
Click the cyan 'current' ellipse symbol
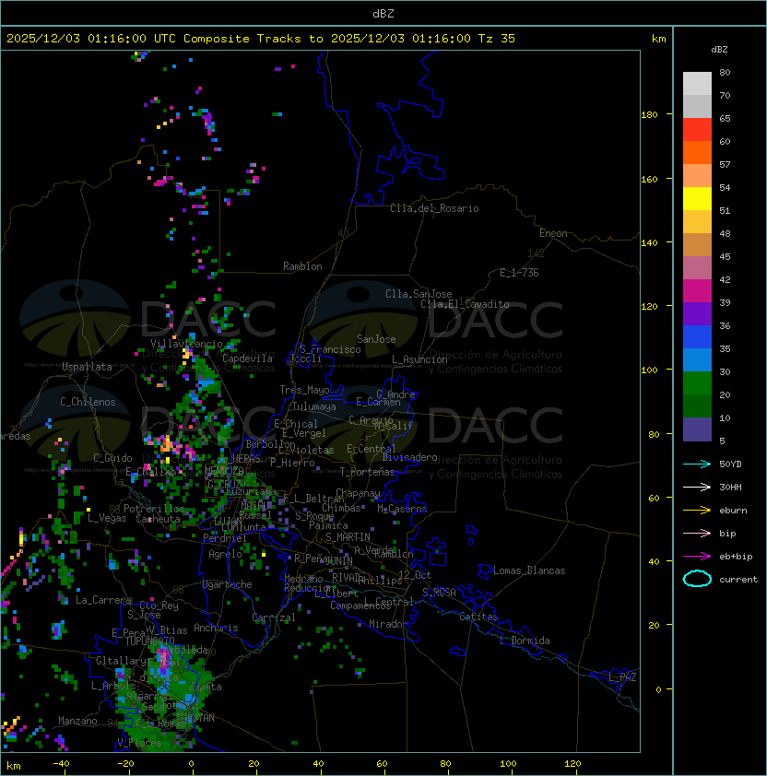[x=697, y=579]
